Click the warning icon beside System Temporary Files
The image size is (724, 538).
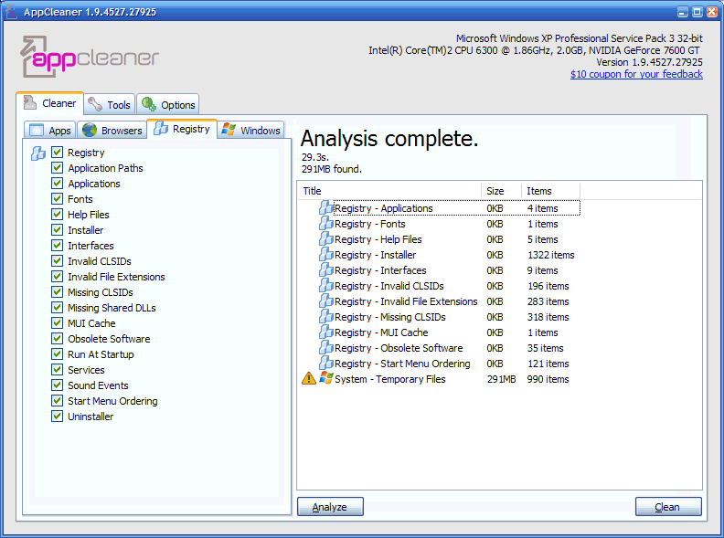click(x=309, y=379)
